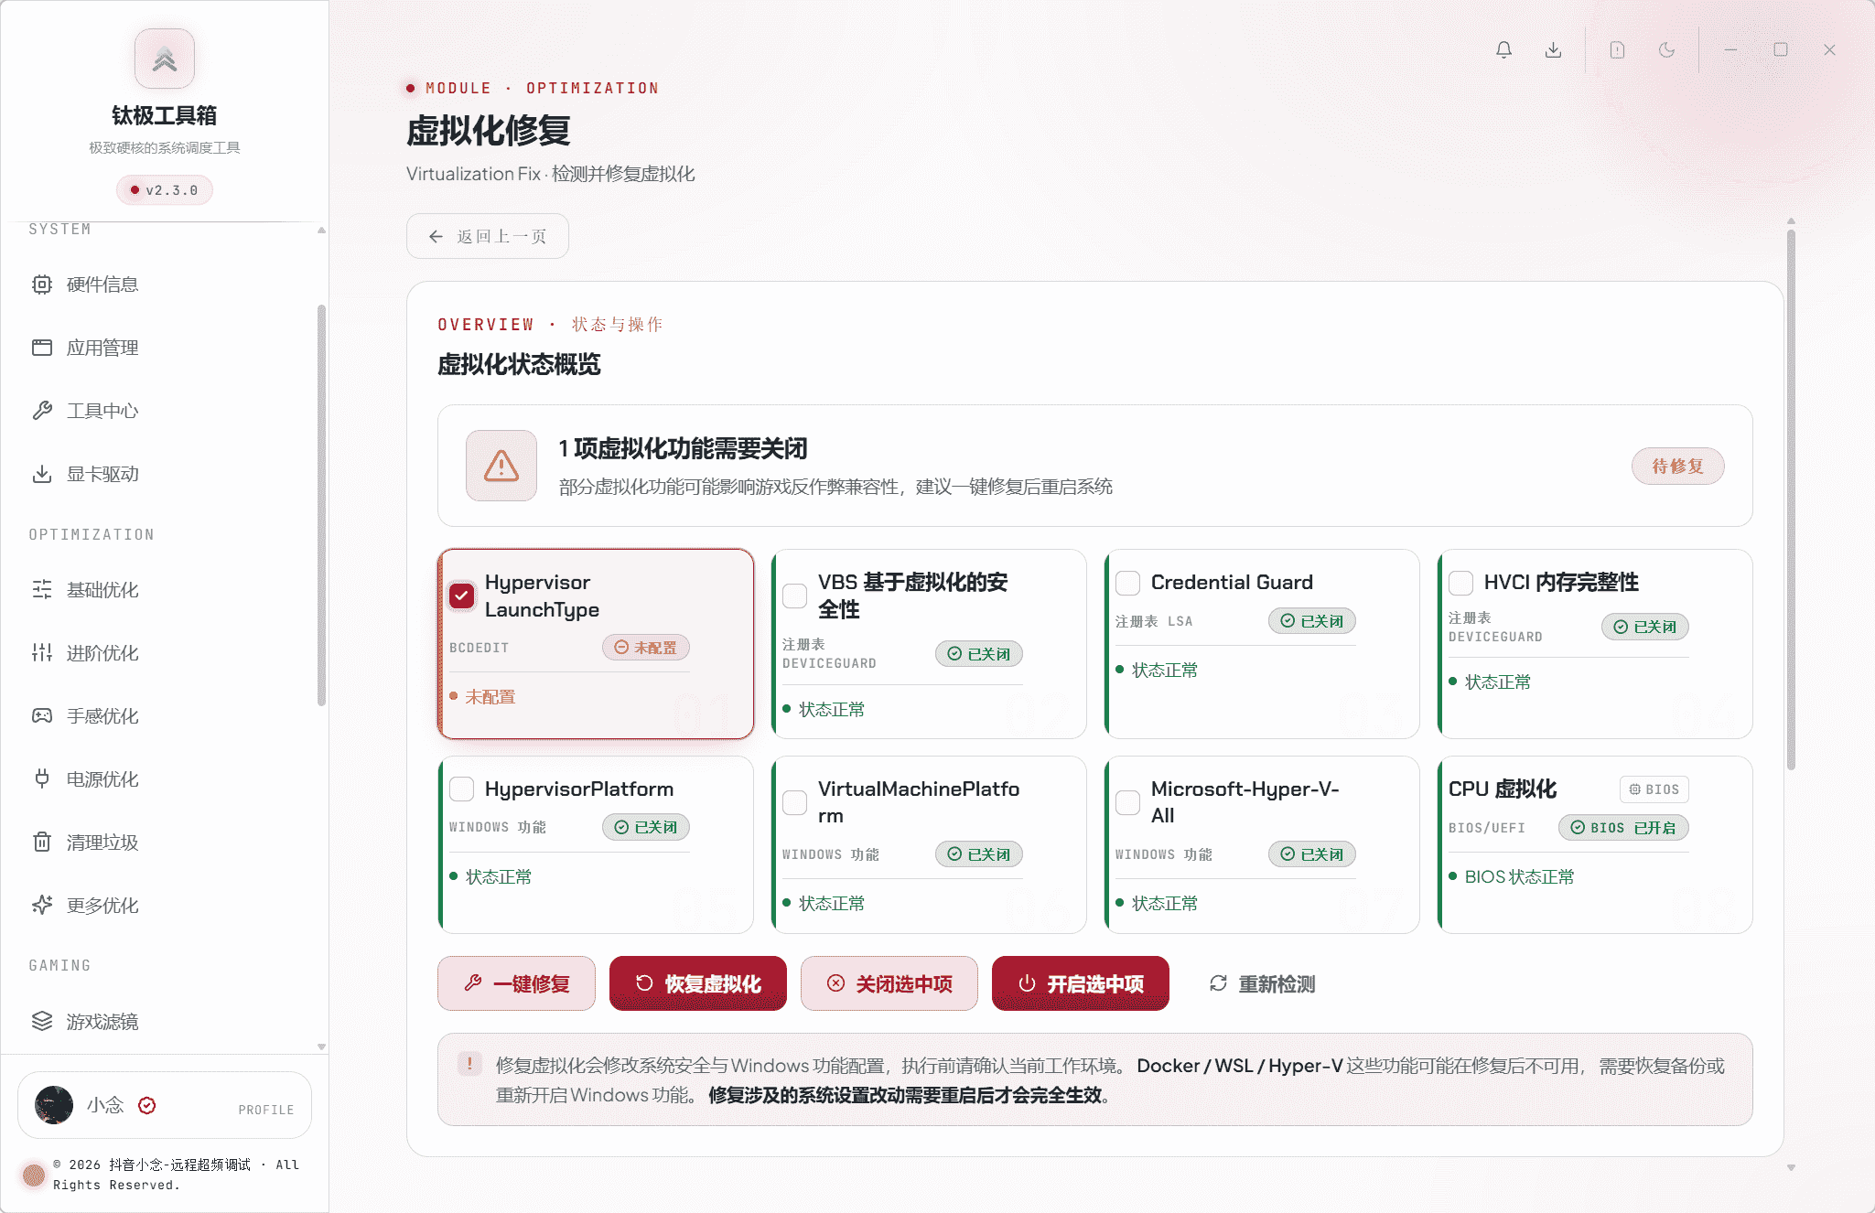1875x1213 pixels.
Task: Click the notification bell icon
Action: pyautogui.click(x=1503, y=49)
